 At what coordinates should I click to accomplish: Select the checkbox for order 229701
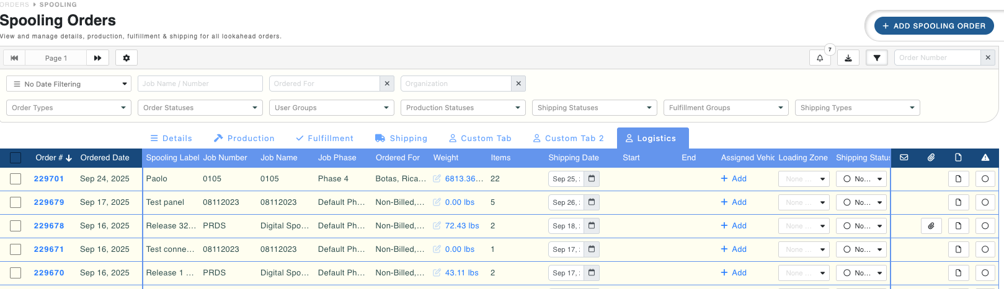point(16,179)
